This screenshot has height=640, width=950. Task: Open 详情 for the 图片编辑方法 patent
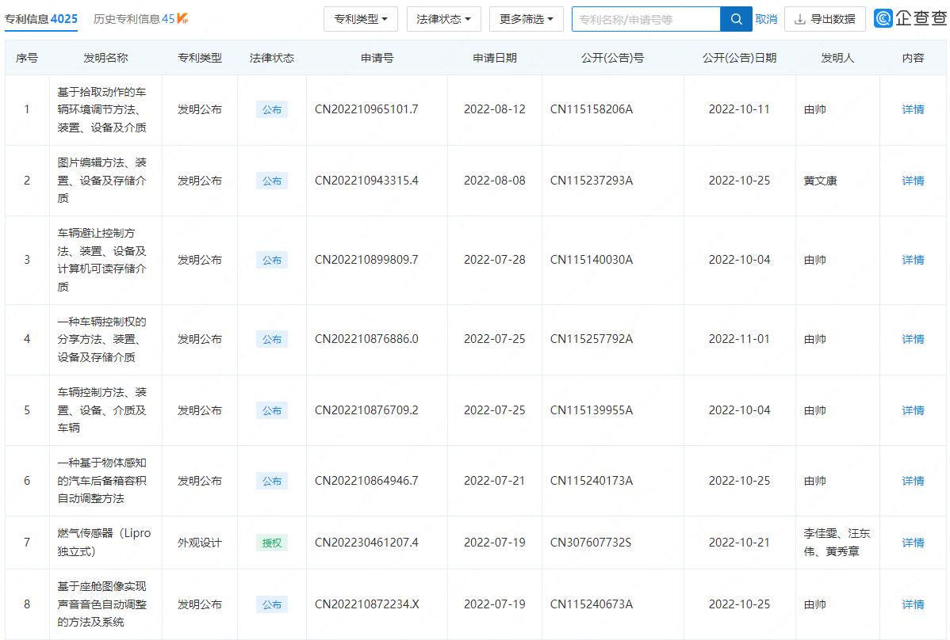(912, 180)
